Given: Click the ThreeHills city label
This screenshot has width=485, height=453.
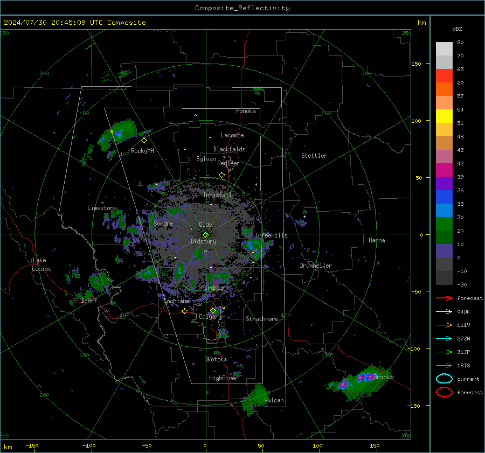Looking at the screenshot, I should (x=271, y=235).
